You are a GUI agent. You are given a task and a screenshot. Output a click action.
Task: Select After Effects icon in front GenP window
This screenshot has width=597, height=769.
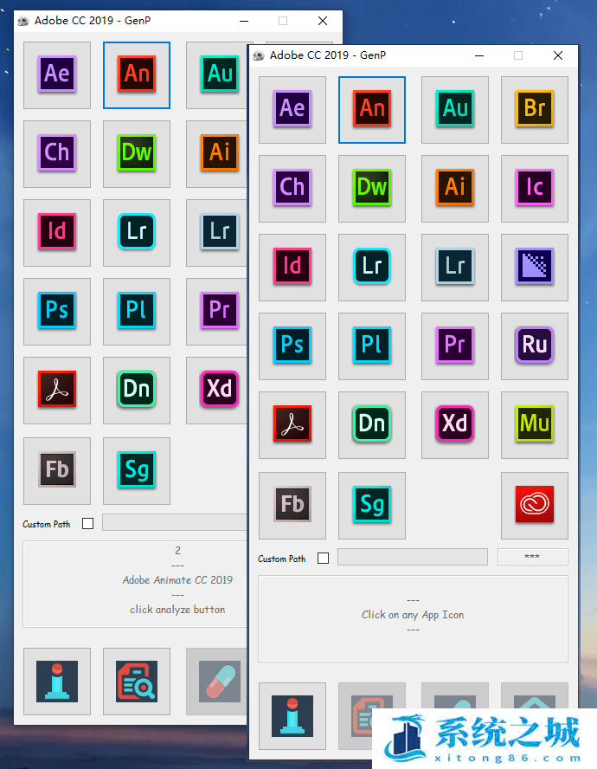click(292, 109)
